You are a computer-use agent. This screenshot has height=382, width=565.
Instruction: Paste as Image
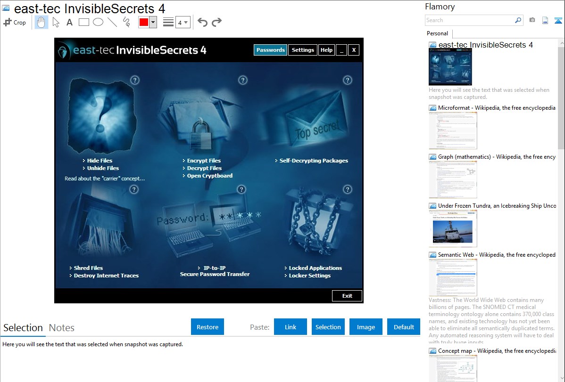[366, 327]
